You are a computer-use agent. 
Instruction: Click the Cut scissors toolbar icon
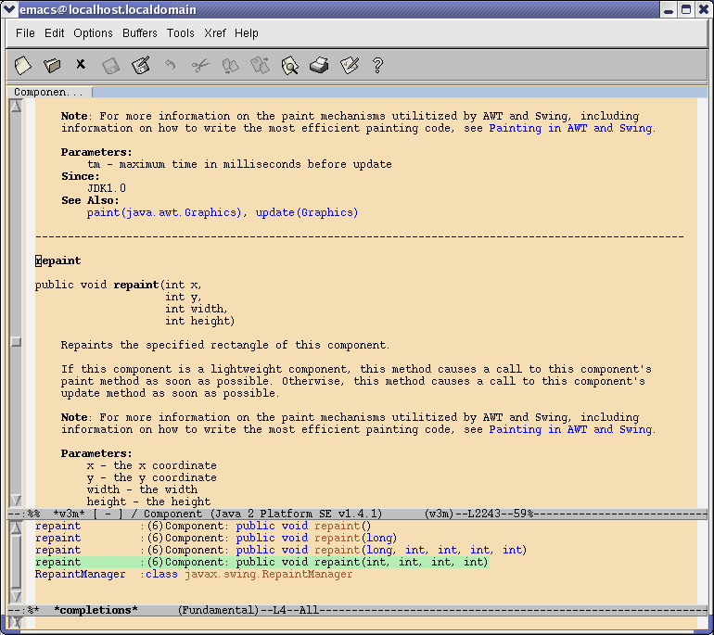click(200, 66)
